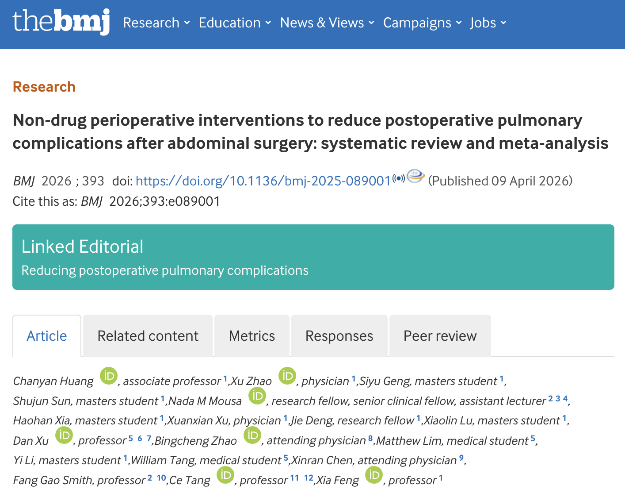Switch to the Peer review tab
This screenshot has height=493, width=625.
click(x=440, y=336)
